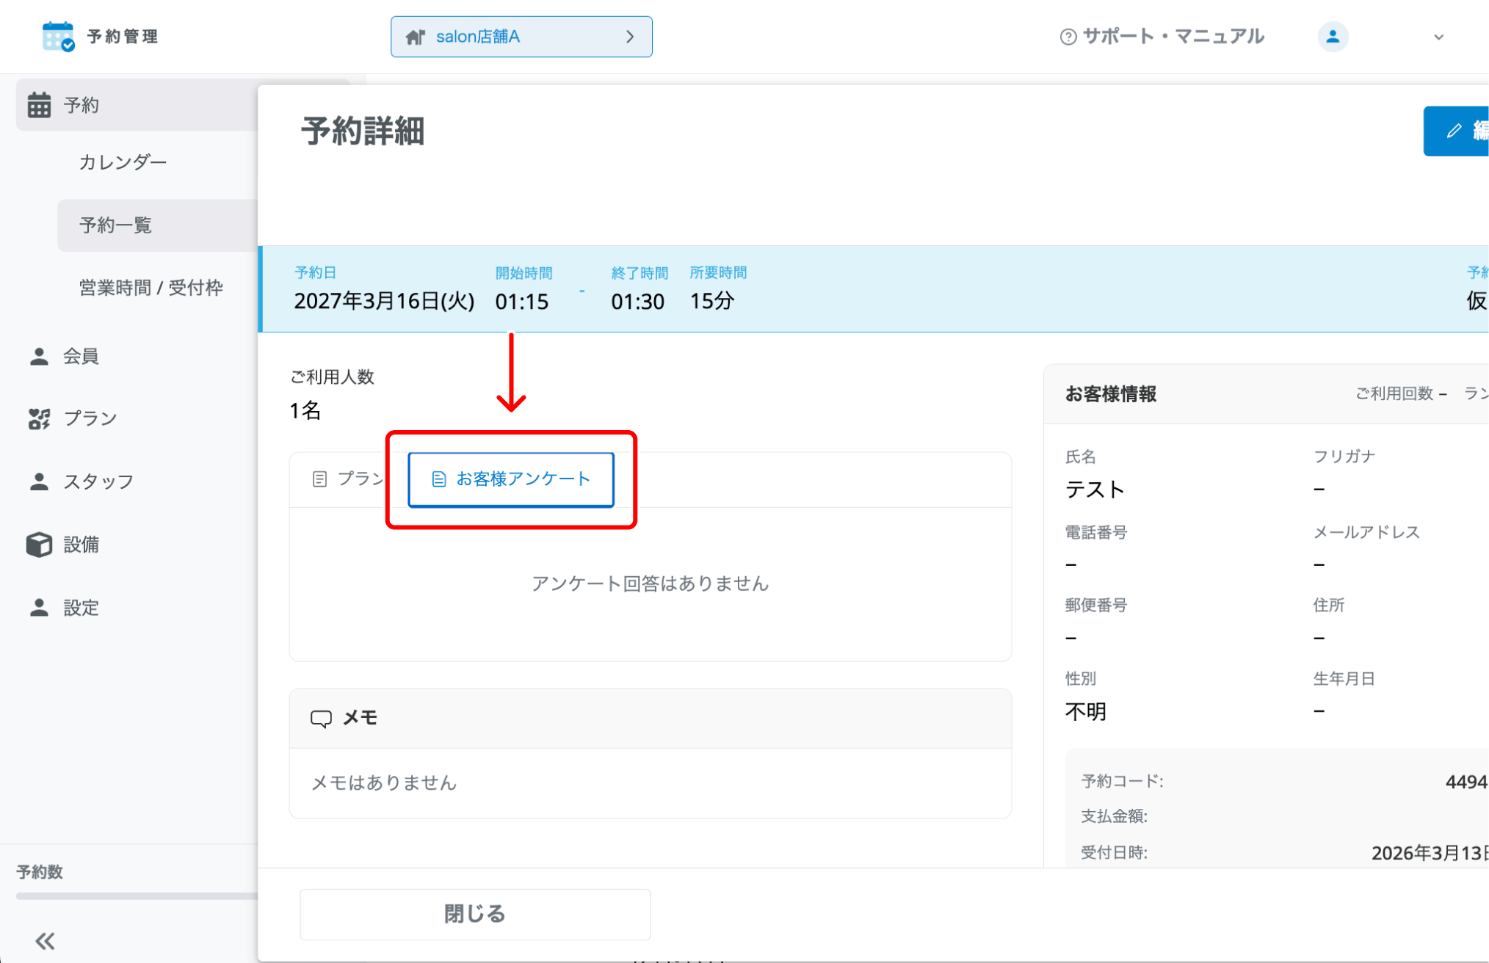The height and width of the screenshot is (963, 1489).
Task: Click the 予約詳細 heading
Action: [x=363, y=131]
